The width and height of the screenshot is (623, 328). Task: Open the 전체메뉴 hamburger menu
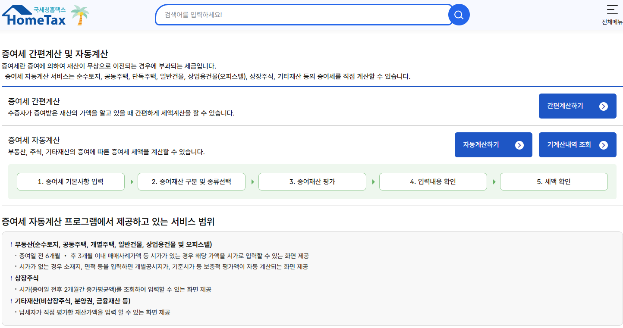[x=612, y=10]
